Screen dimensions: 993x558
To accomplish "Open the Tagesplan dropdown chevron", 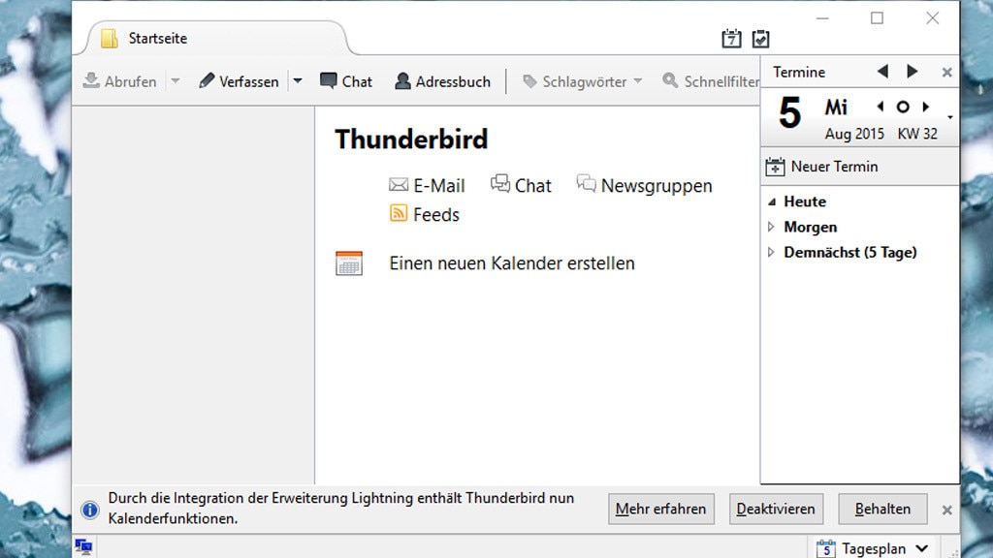I will (922, 548).
